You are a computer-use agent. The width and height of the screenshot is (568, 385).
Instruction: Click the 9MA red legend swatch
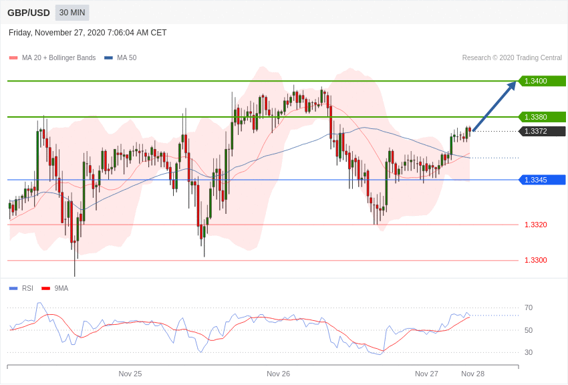[x=46, y=288]
